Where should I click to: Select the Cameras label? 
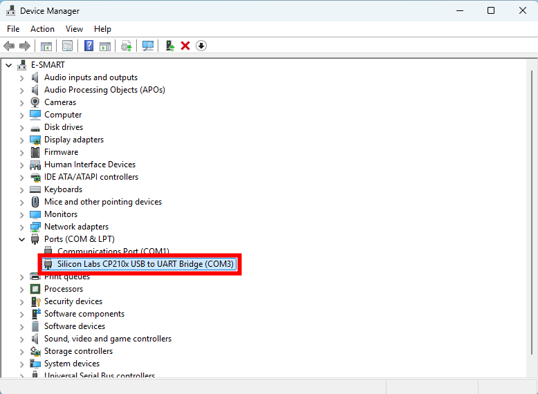pyautogui.click(x=60, y=102)
